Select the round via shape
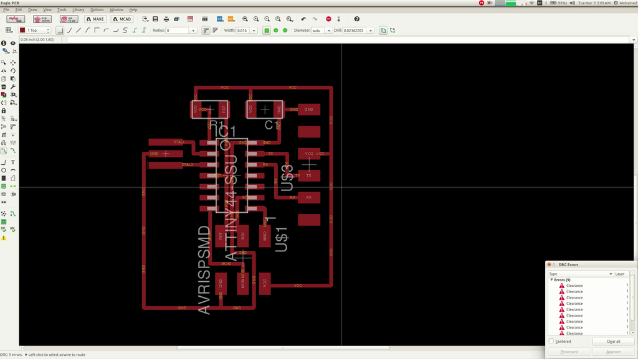 (x=276, y=30)
